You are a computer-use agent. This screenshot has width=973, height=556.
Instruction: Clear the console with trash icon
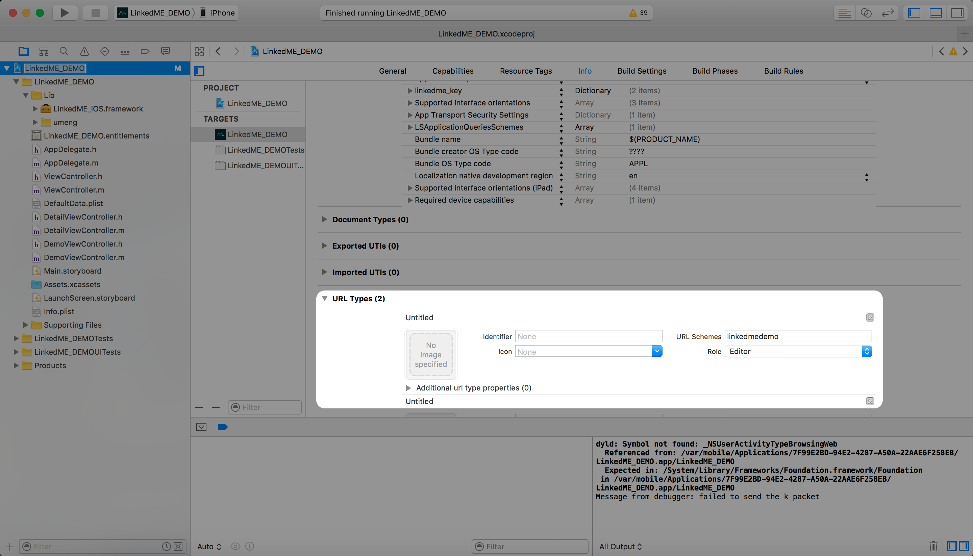point(933,547)
